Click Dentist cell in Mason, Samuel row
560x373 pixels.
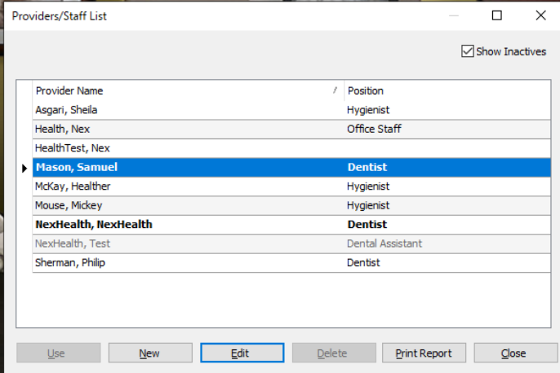pyautogui.click(x=447, y=167)
